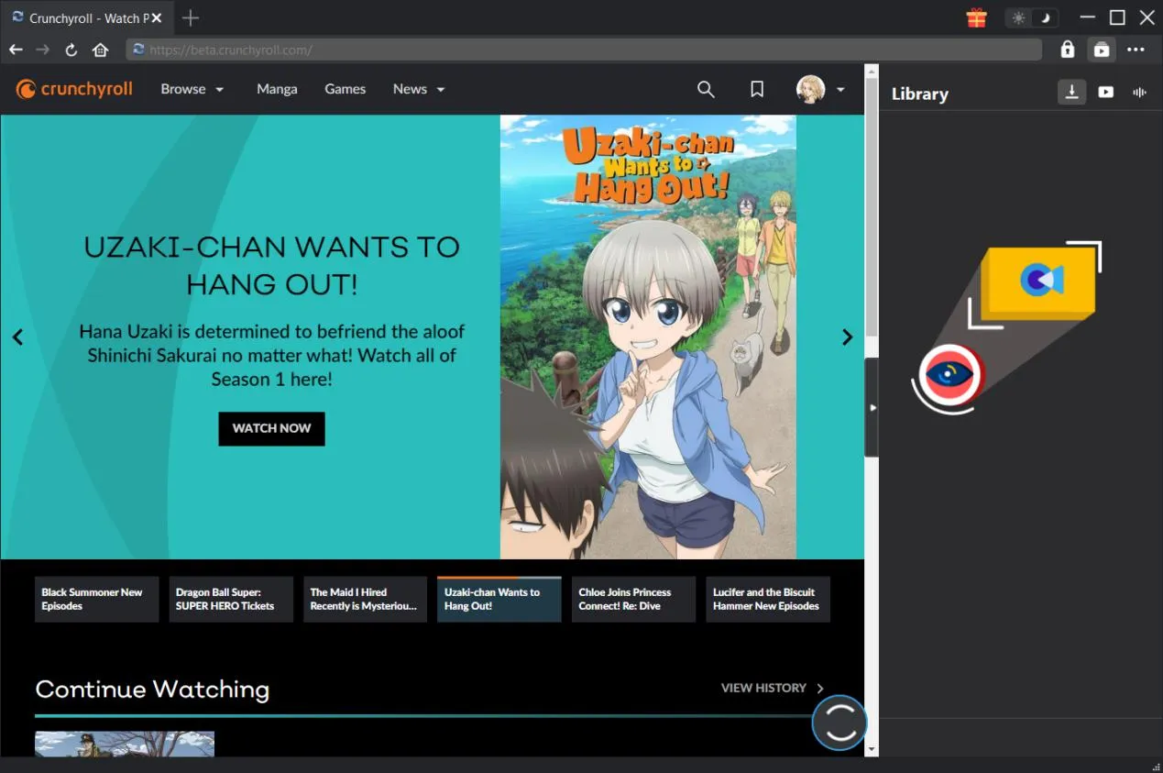Open the Library audio waveform icon

(x=1140, y=92)
